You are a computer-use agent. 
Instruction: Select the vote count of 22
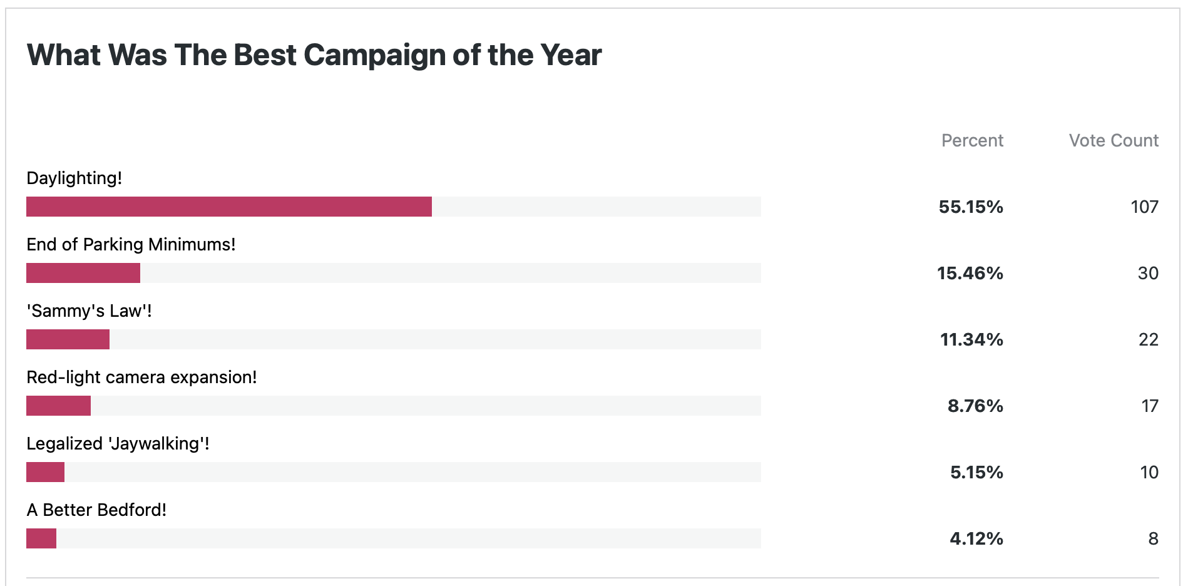(x=1148, y=339)
